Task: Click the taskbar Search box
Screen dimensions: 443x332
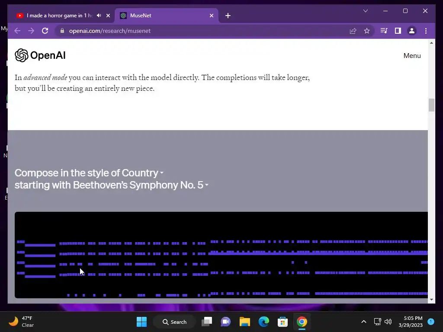Action: [174, 322]
